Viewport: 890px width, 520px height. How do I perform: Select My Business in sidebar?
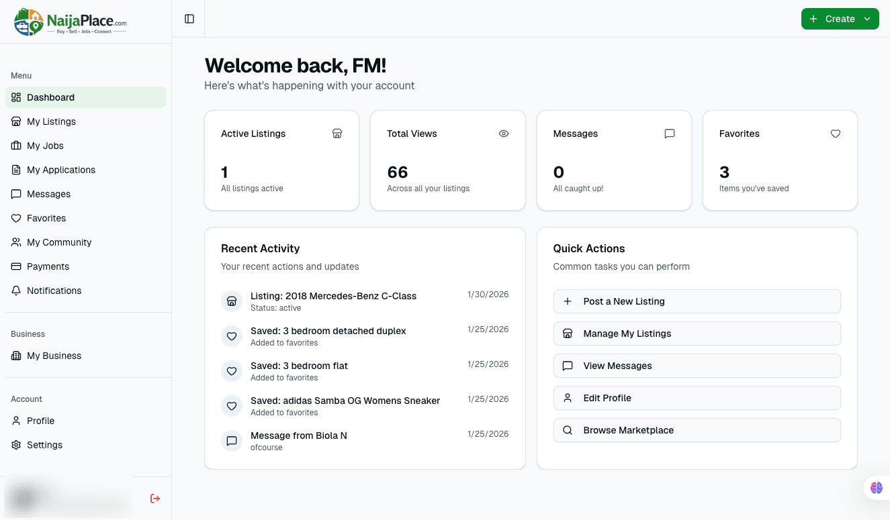click(54, 356)
